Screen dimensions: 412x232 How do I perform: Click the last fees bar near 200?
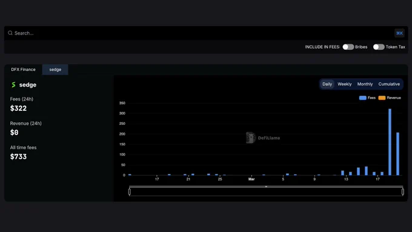pyautogui.click(x=398, y=154)
